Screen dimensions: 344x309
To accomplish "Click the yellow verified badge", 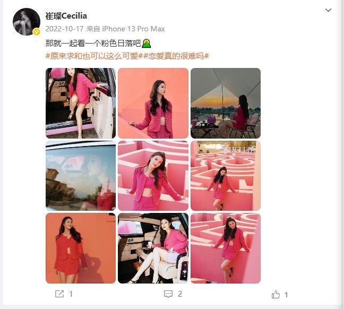I will (x=37, y=32).
